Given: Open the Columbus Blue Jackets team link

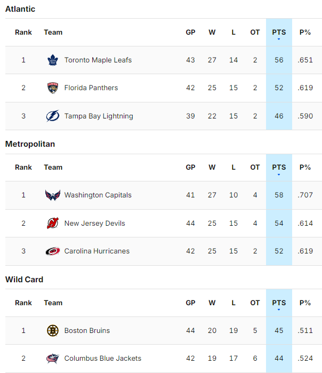Looking at the screenshot, I should pos(102,359).
